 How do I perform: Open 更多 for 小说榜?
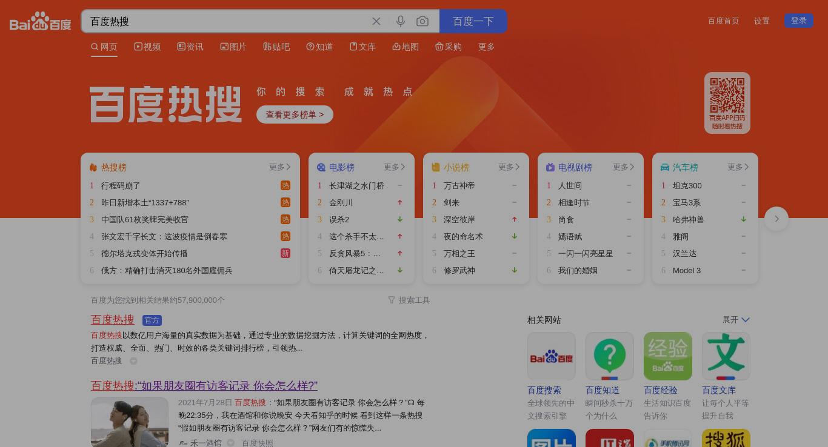tap(509, 167)
